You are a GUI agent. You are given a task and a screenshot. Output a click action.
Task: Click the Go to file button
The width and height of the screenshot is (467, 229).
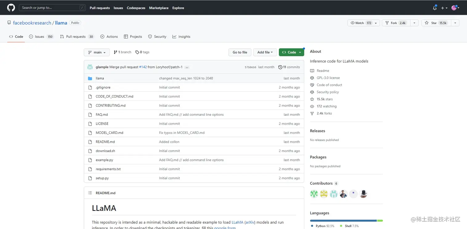[240, 52]
